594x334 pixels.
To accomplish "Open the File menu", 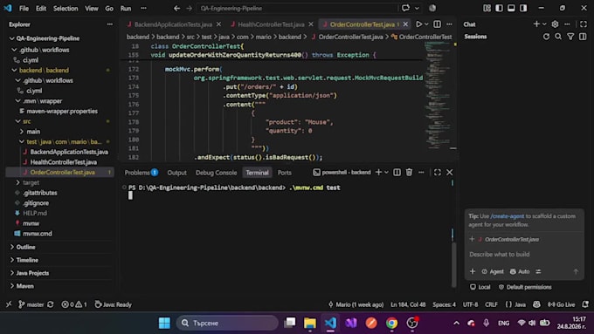I will pyautogui.click(x=24, y=9).
